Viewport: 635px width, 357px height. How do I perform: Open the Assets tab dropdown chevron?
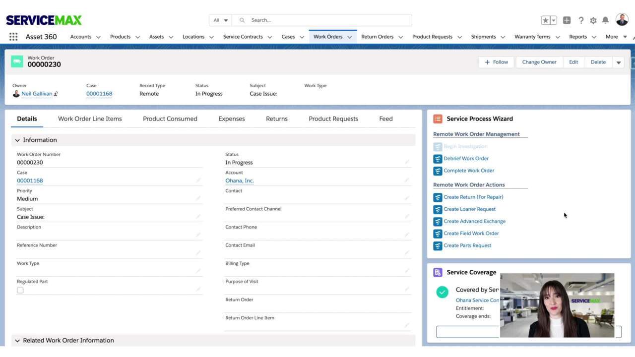171,37
